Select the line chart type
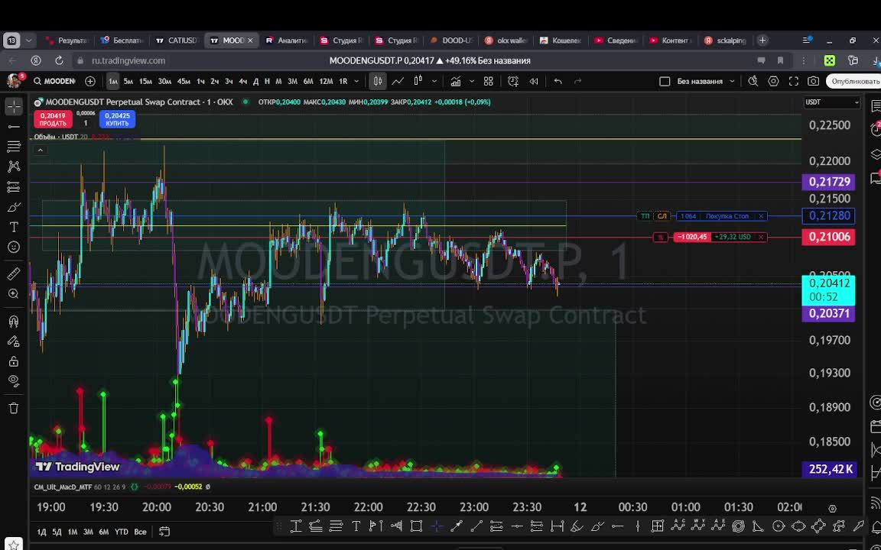Image resolution: width=881 pixels, height=550 pixels. pos(397,82)
